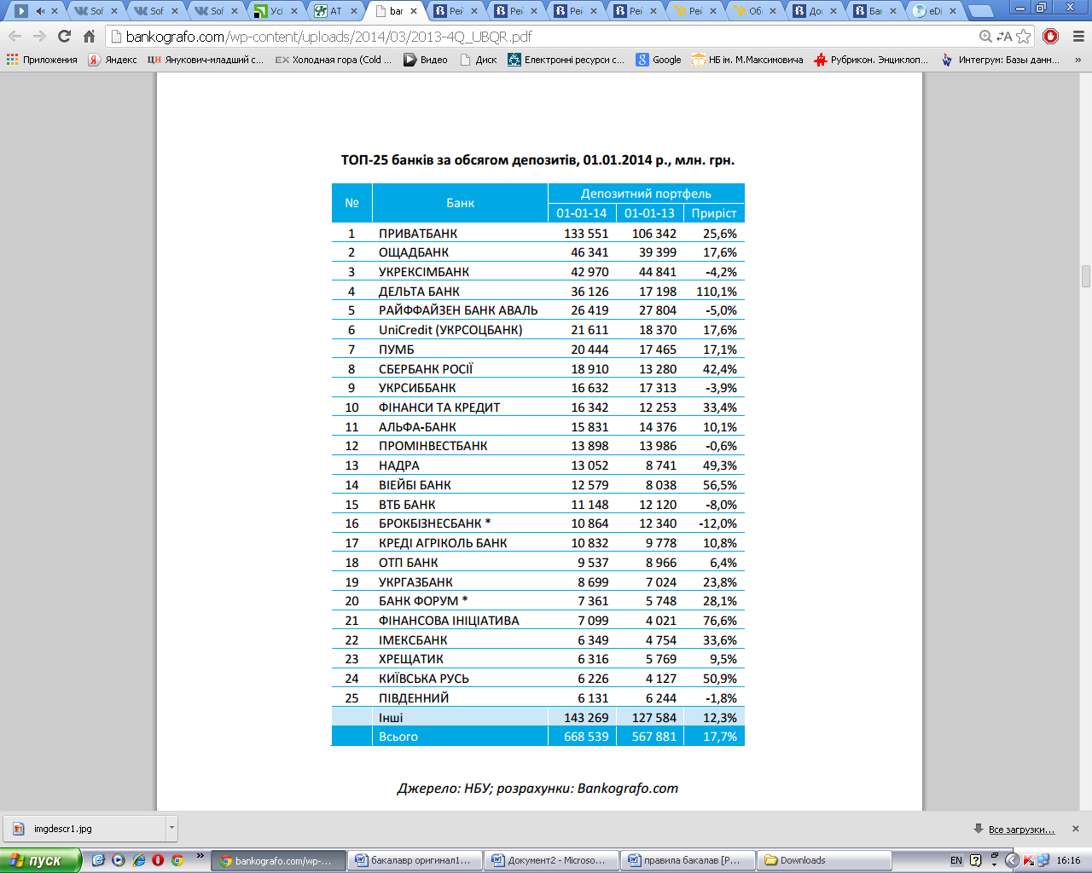This screenshot has width=1092, height=873.
Task: Open the zoom magnifier icon in address bar
Action: click(985, 37)
